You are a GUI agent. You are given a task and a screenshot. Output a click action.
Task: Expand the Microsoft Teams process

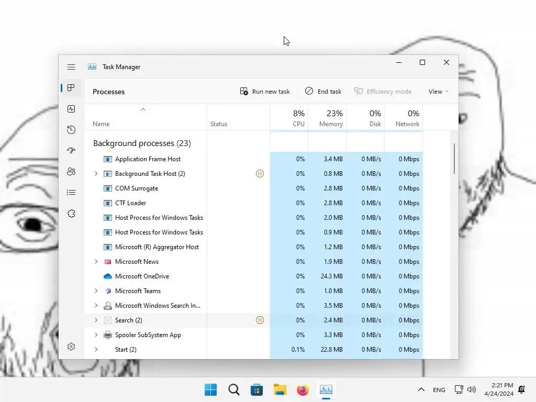click(96, 291)
